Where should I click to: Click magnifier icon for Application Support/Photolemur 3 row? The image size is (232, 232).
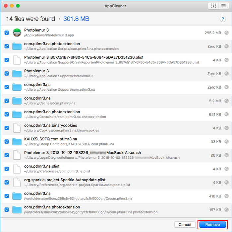[226, 73]
